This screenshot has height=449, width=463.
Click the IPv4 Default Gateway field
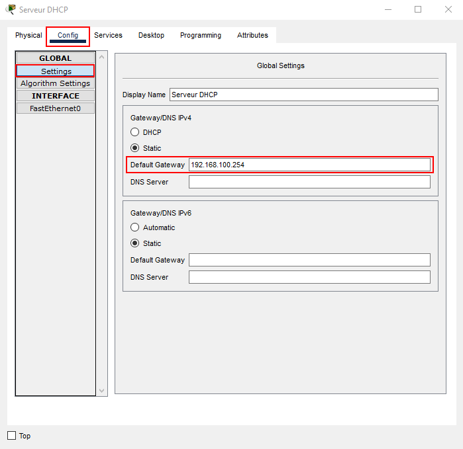(x=309, y=165)
